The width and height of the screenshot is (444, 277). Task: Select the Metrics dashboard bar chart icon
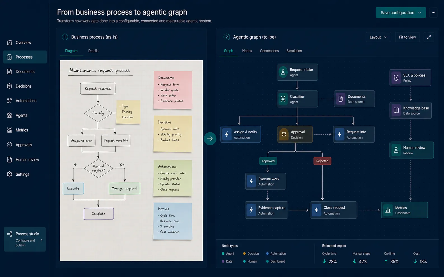coord(388,210)
